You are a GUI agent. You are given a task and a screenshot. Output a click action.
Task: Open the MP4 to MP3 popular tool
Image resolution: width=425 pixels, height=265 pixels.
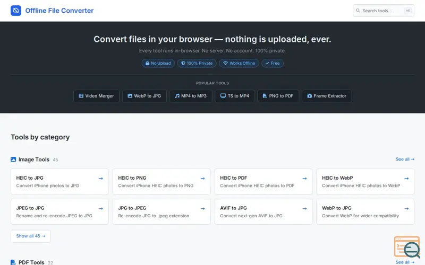tap(191, 96)
